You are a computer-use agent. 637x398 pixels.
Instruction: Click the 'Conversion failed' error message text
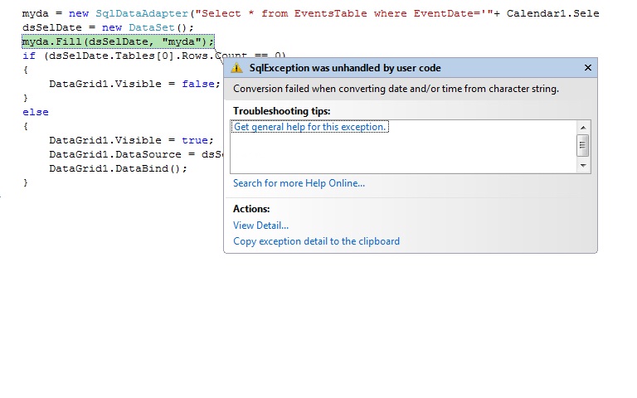pos(396,89)
